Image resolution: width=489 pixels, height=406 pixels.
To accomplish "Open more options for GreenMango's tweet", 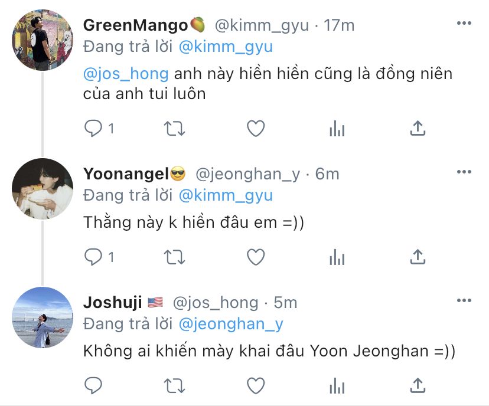I will pyautogui.click(x=464, y=23).
